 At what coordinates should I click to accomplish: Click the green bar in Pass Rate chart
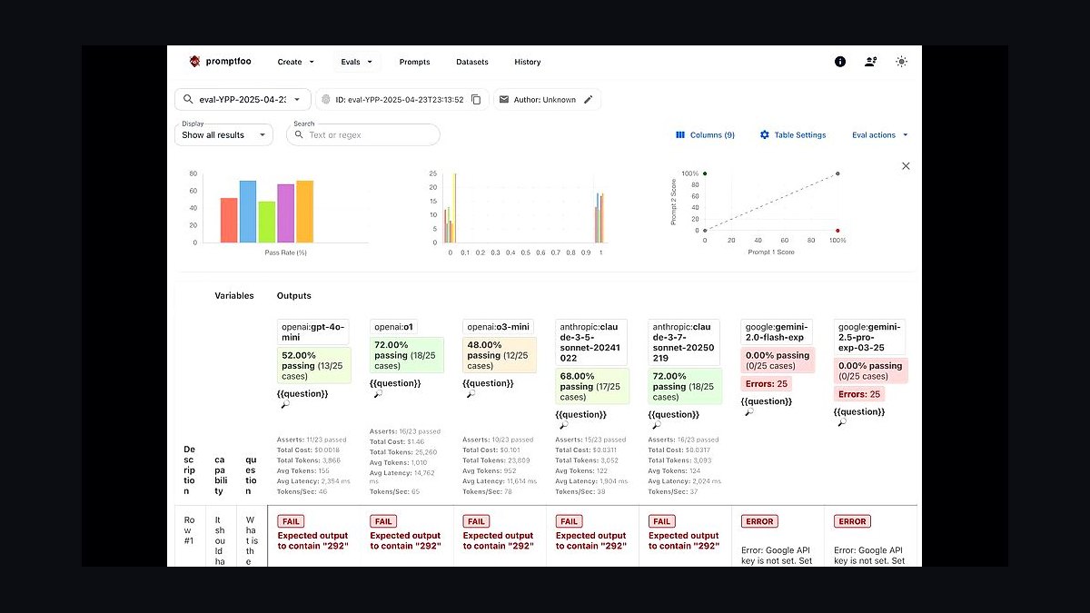(266, 222)
